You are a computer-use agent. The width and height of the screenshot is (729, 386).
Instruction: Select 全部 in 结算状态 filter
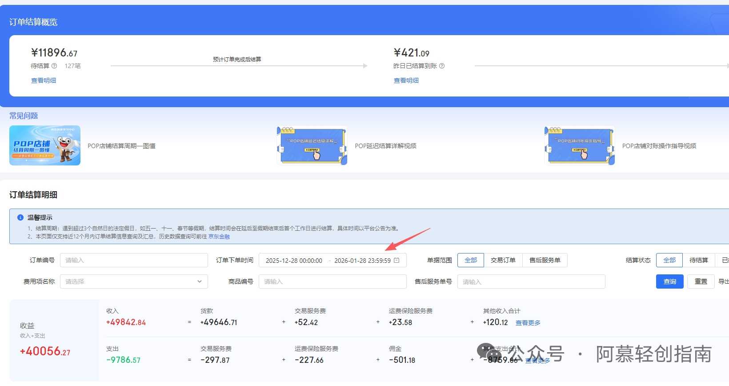click(669, 260)
